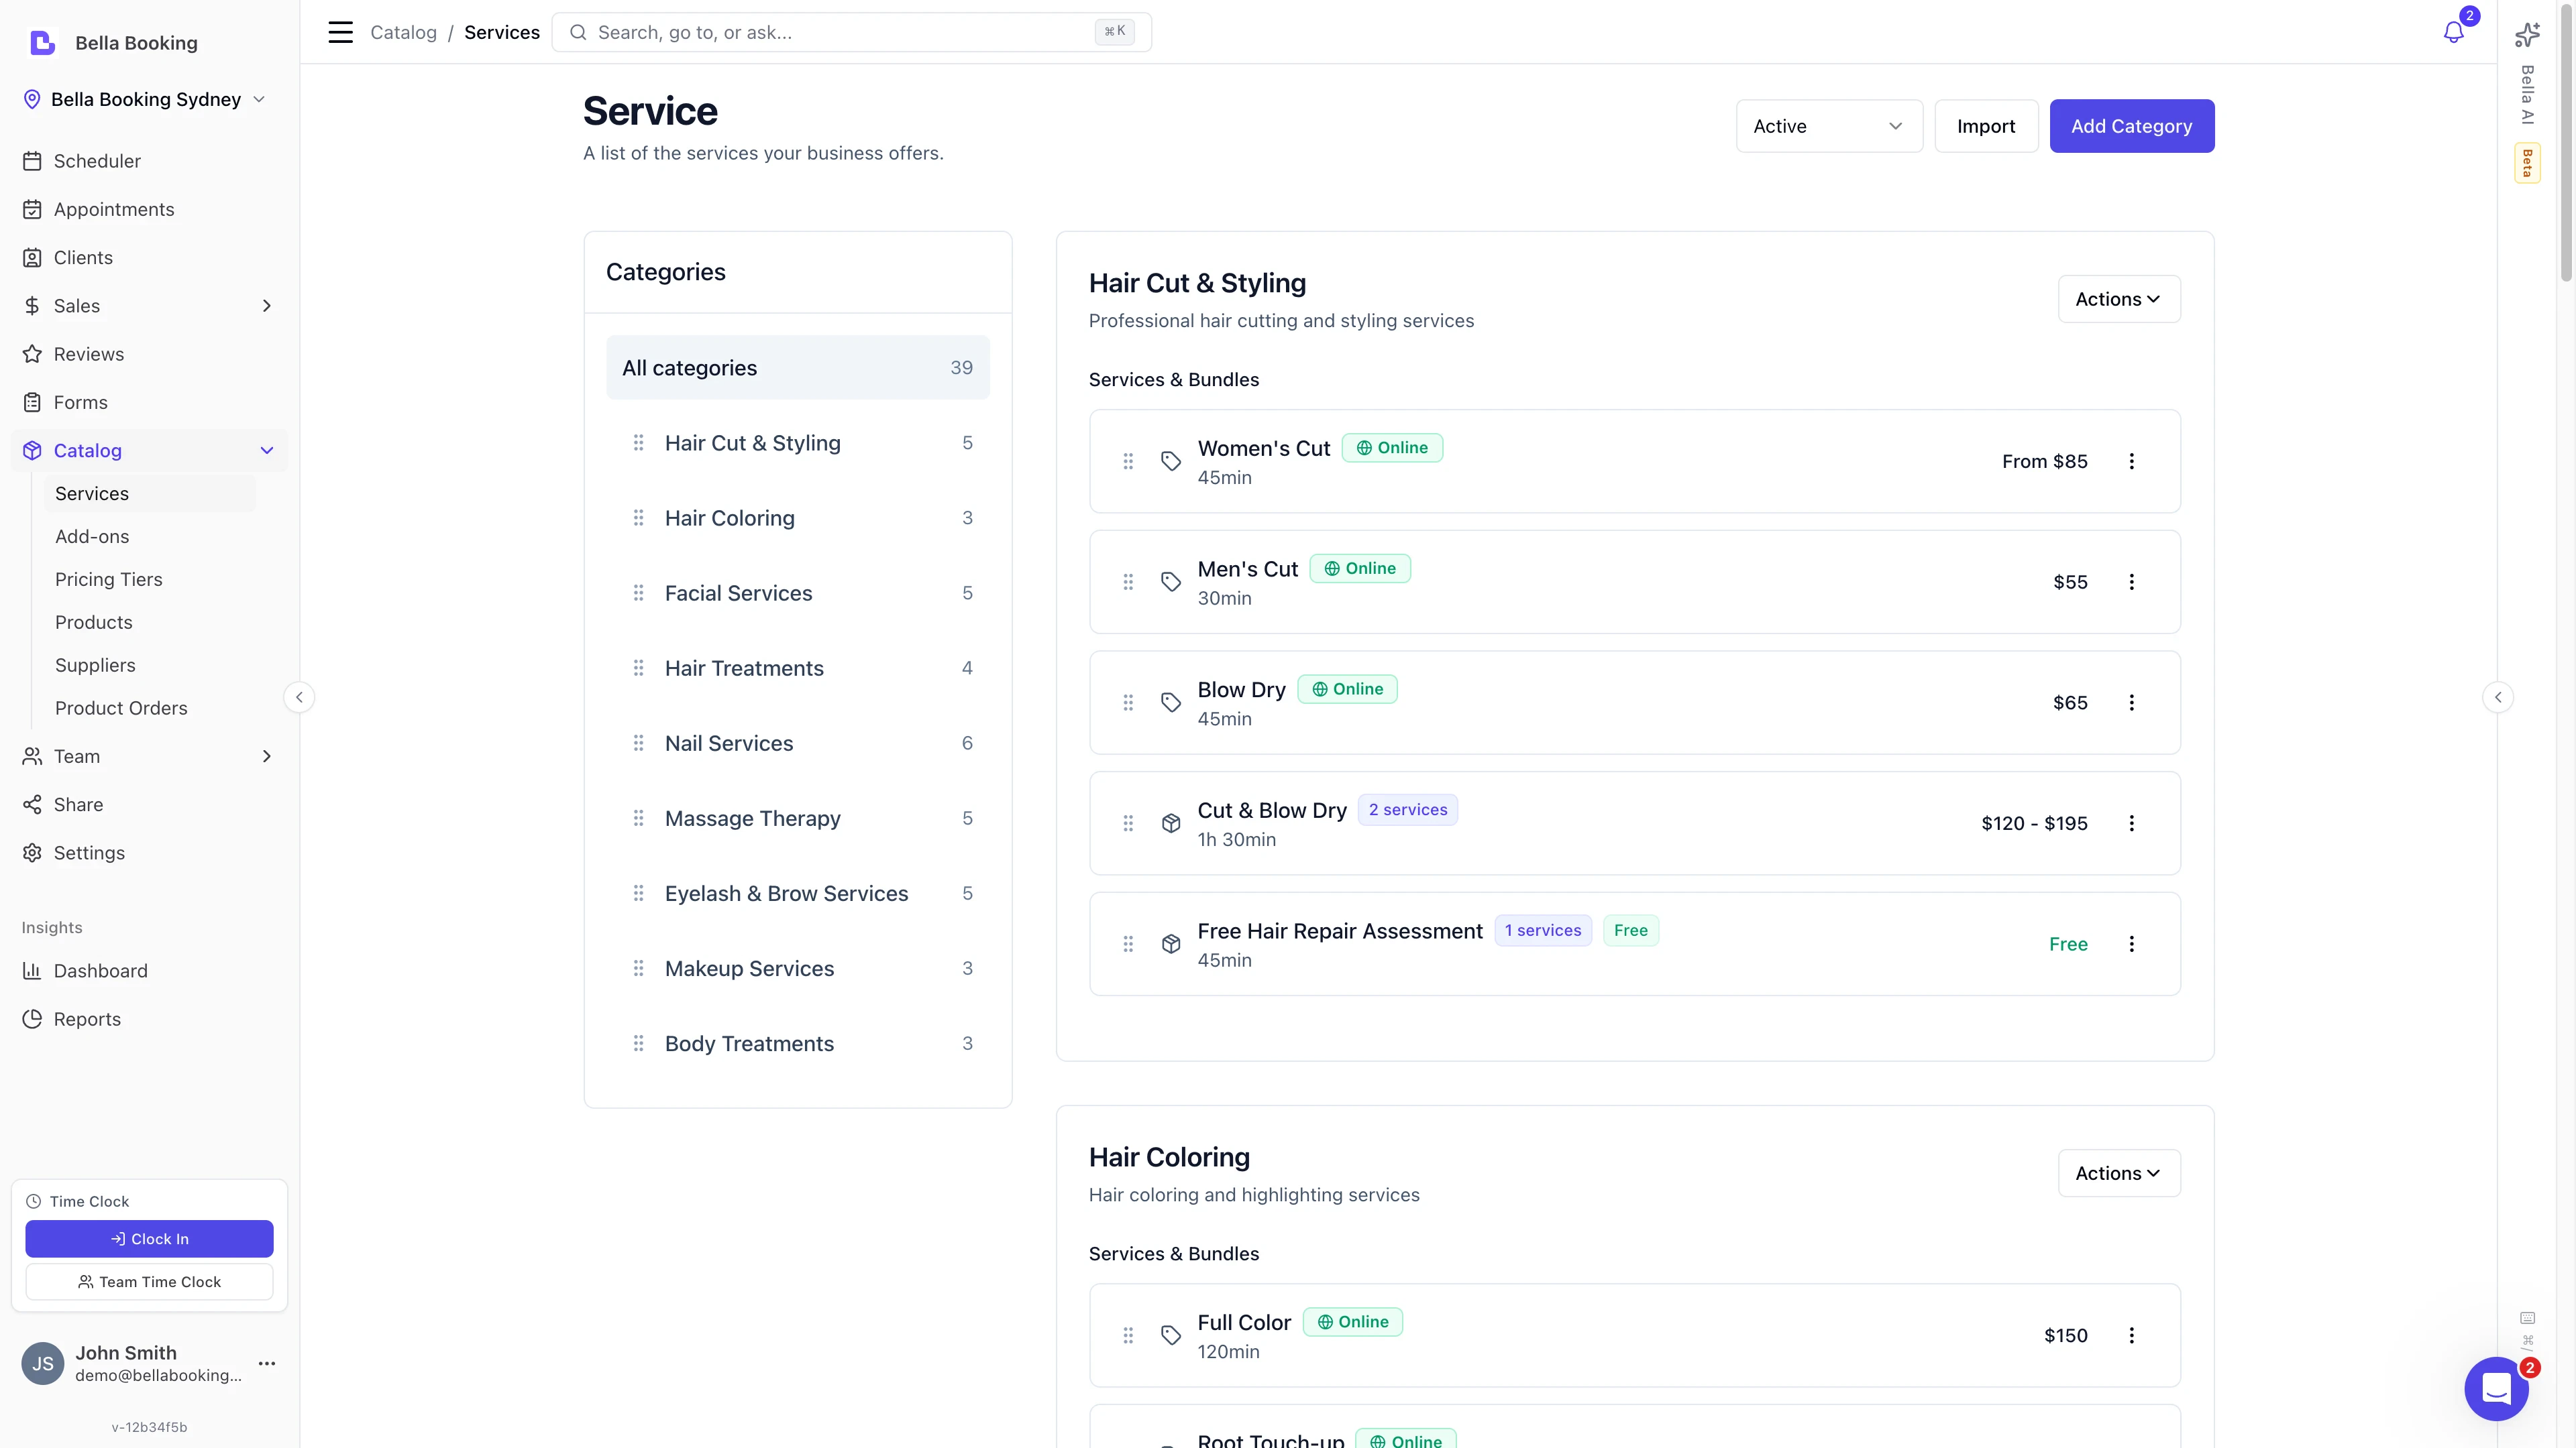Click the Catalog cube icon in sidebar

coord(31,450)
